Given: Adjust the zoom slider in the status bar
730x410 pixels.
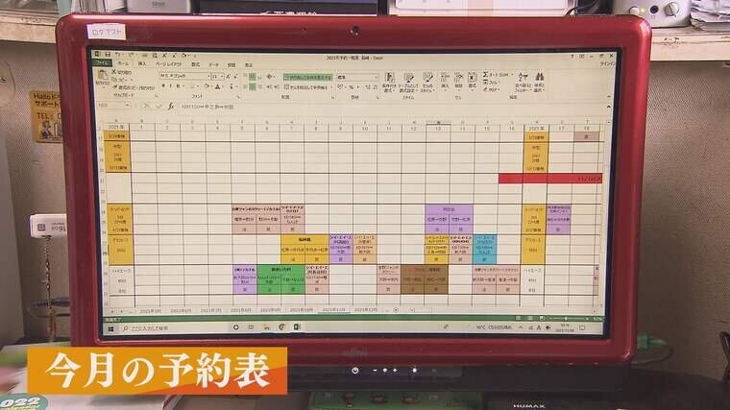Looking at the screenshot, I should coord(566,319).
